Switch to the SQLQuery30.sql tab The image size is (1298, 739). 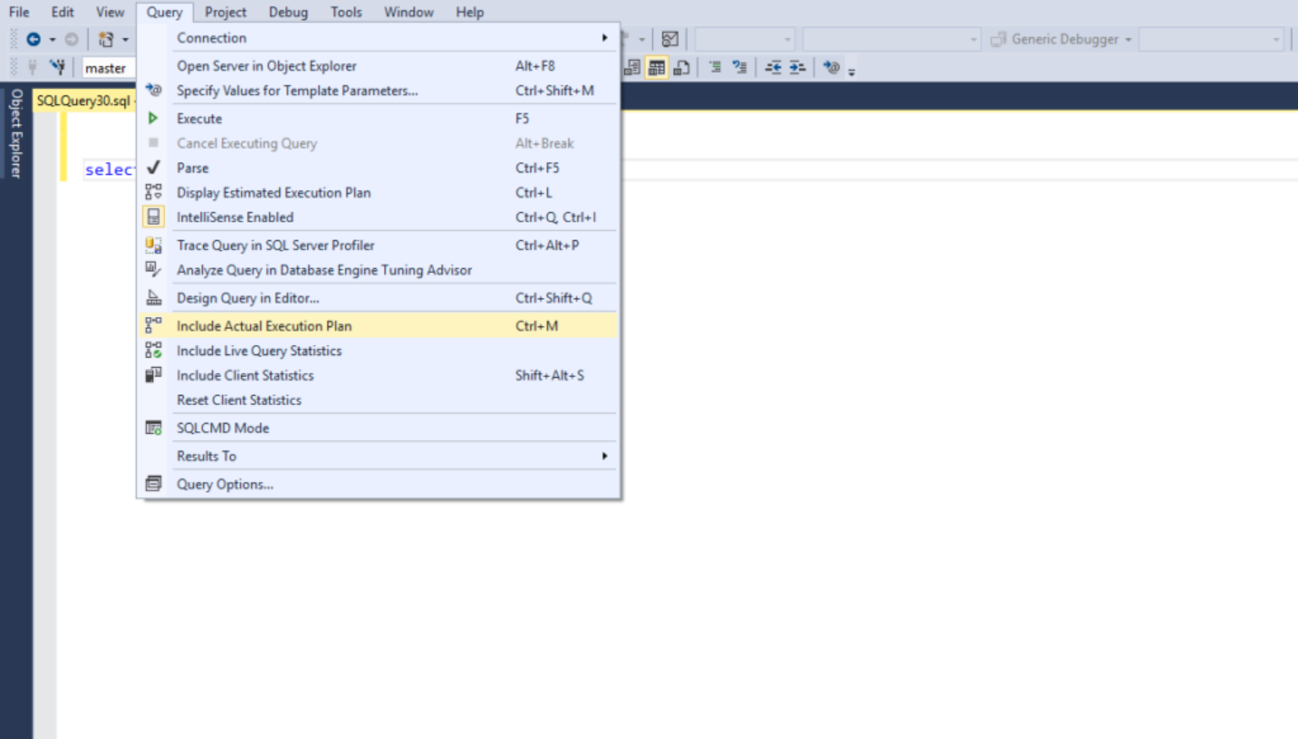(84, 101)
